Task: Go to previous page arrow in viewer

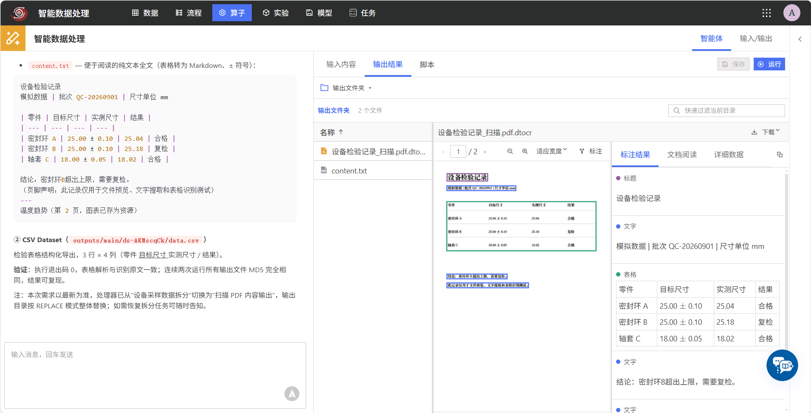Action: pyautogui.click(x=443, y=151)
